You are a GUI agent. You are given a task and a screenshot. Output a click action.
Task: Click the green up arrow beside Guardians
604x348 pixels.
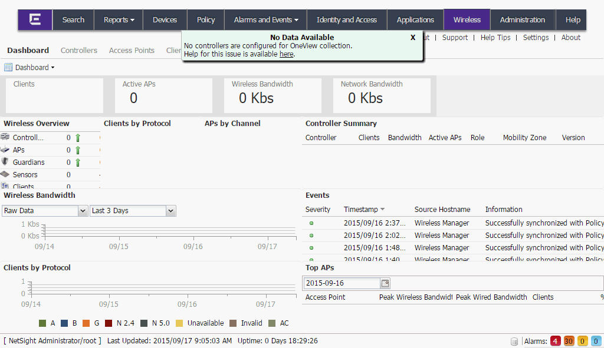coord(78,163)
